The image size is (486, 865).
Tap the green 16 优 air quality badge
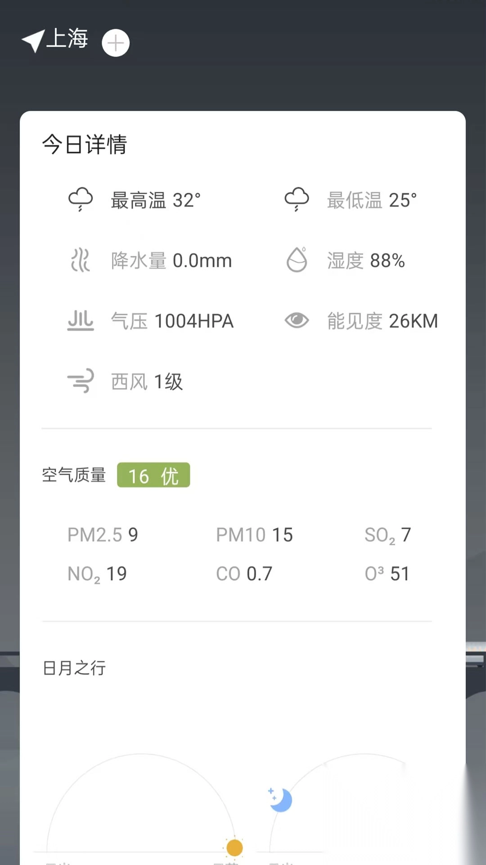coord(153,475)
